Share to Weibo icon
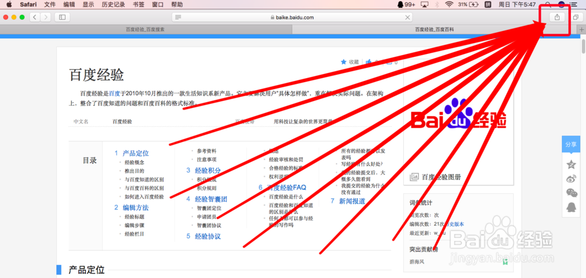This screenshot has width=586, height=278. tap(571, 178)
